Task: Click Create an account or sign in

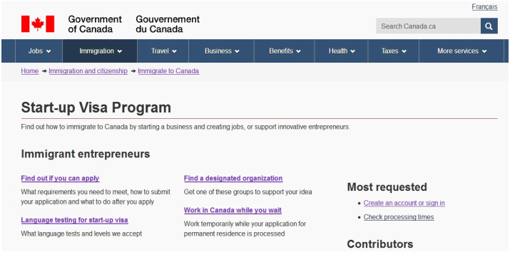Action: point(404,203)
